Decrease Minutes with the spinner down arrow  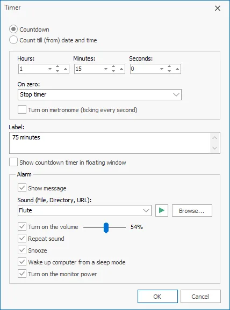(x=113, y=71)
